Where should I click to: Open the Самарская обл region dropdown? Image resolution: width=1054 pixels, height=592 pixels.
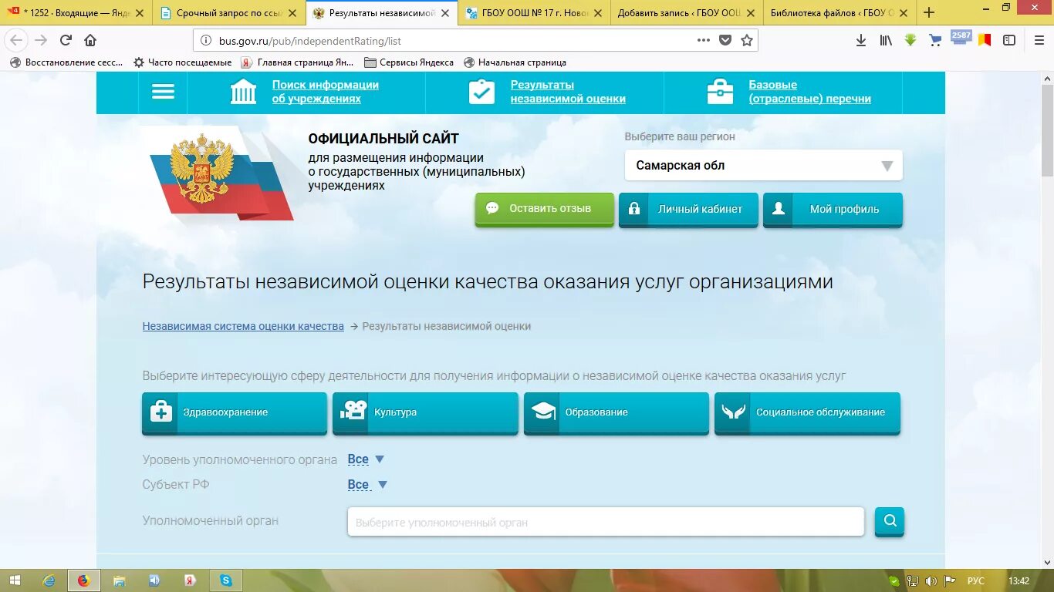pyautogui.click(x=762, y=164)
